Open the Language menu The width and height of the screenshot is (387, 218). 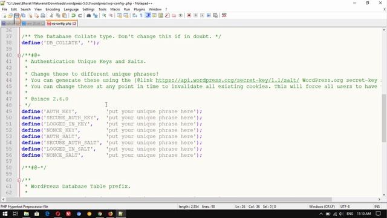click(71, 9)
